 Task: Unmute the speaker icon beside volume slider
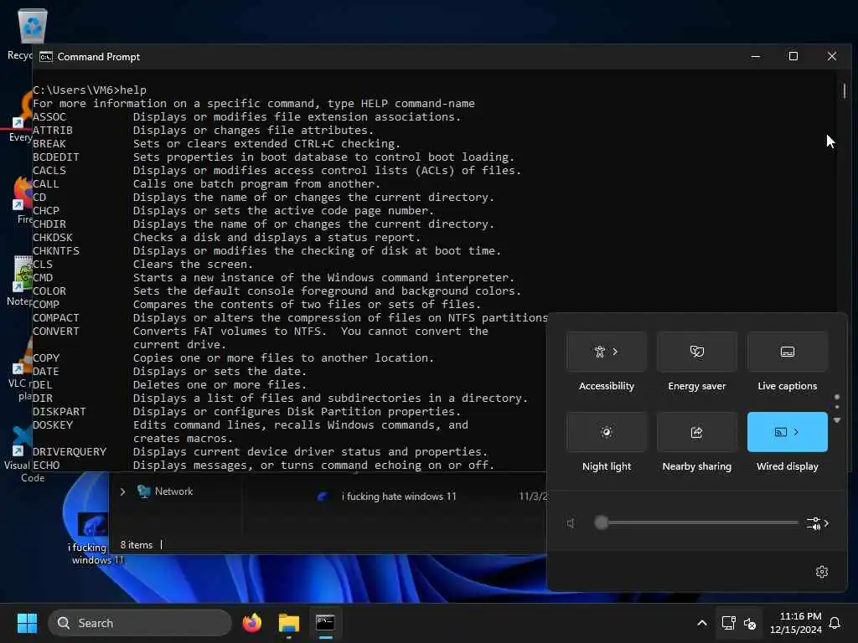click(571, 523)
